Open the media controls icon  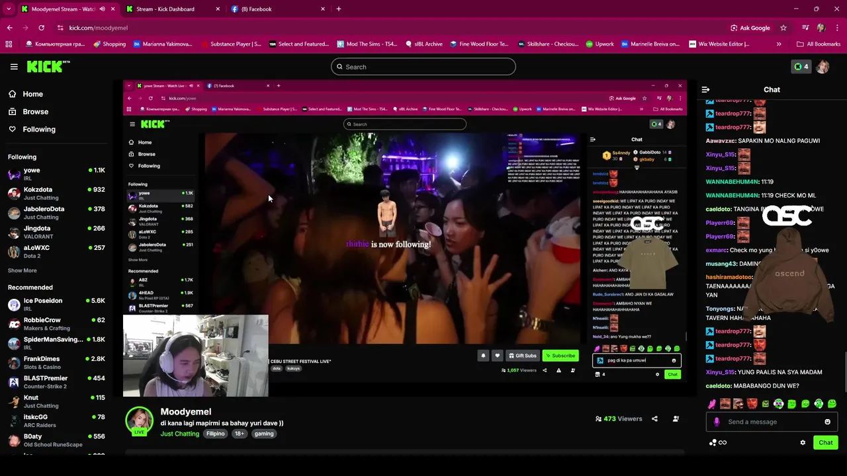805,28
